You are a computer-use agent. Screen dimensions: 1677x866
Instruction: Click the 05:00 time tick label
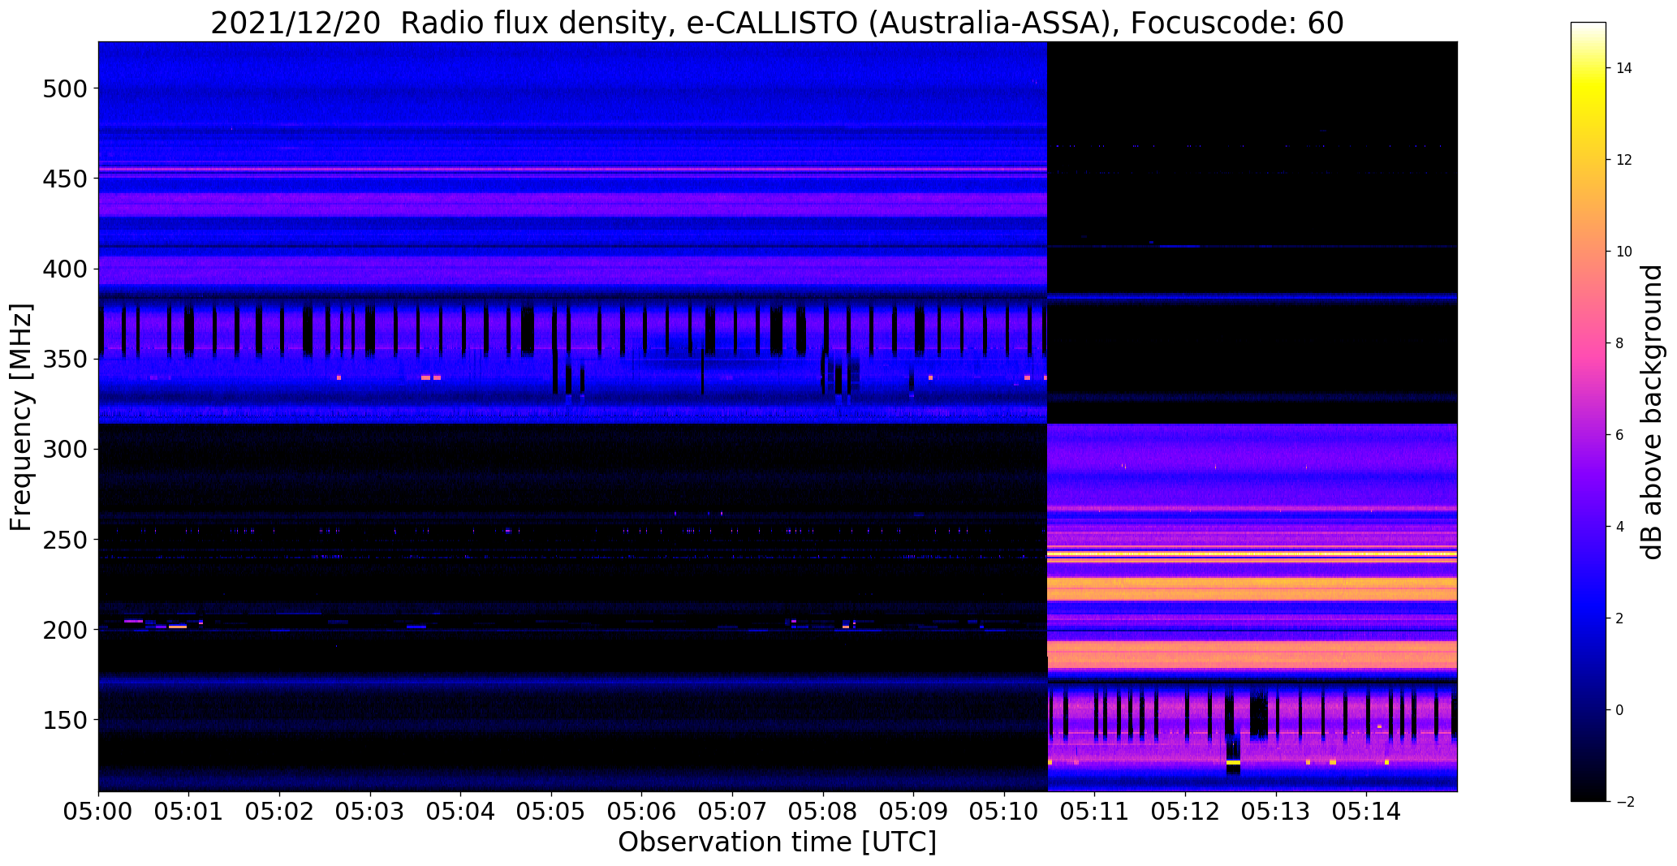click(98, 812)
